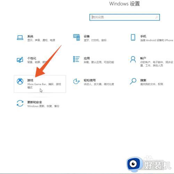This screenshot has width=174, height=174.
Task: Open the 更新和安全 sync arrows icon
Action: coord(20,103)
